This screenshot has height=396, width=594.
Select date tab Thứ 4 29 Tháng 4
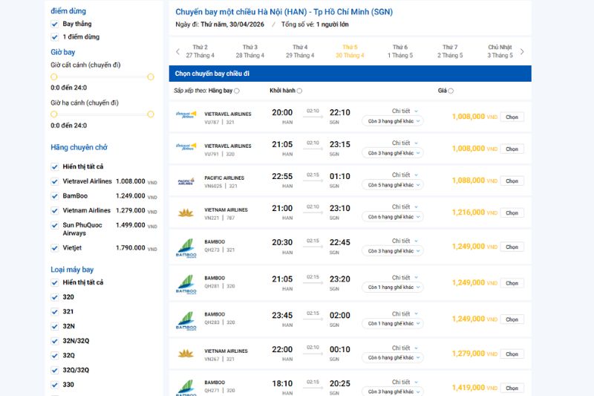(x=300, y=51)
